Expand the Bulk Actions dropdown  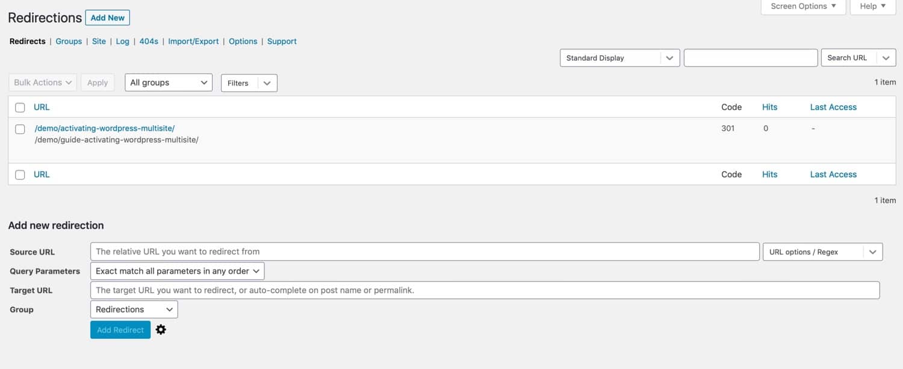[x=42, y=82]
